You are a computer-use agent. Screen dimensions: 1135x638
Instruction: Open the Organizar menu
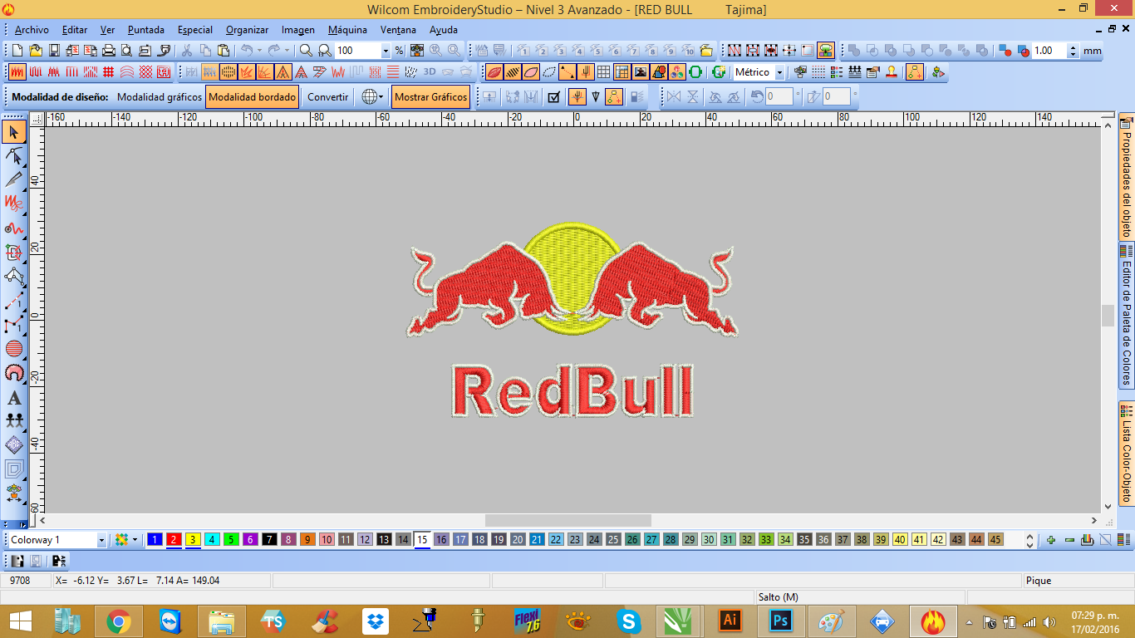tap(247, 30)
